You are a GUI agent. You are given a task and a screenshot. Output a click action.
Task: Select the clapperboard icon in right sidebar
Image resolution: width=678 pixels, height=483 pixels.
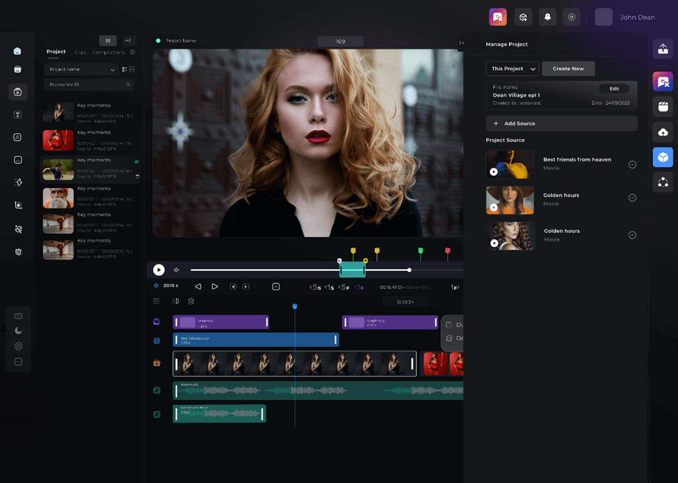tap(663, 106)
